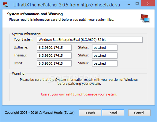Viewport: 157px width, 122px height.
Task: Go back with the < Back button
Action: pos(90,113)
